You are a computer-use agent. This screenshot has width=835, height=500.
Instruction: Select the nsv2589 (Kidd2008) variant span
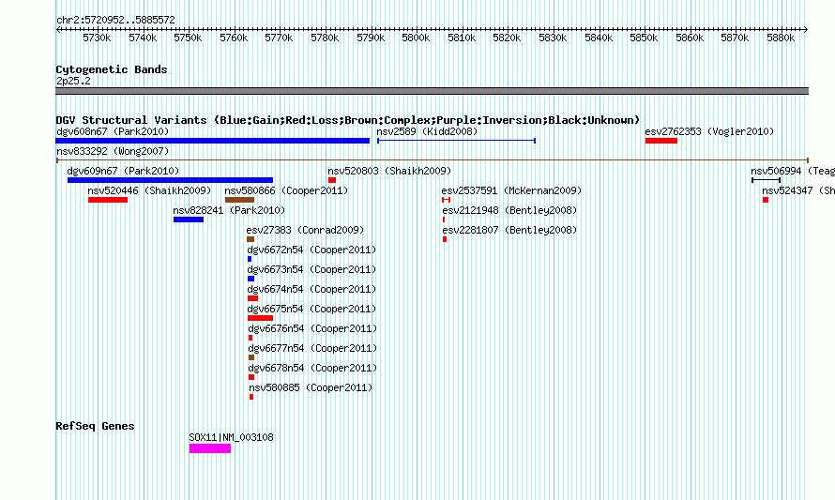[x=456, y=141]
